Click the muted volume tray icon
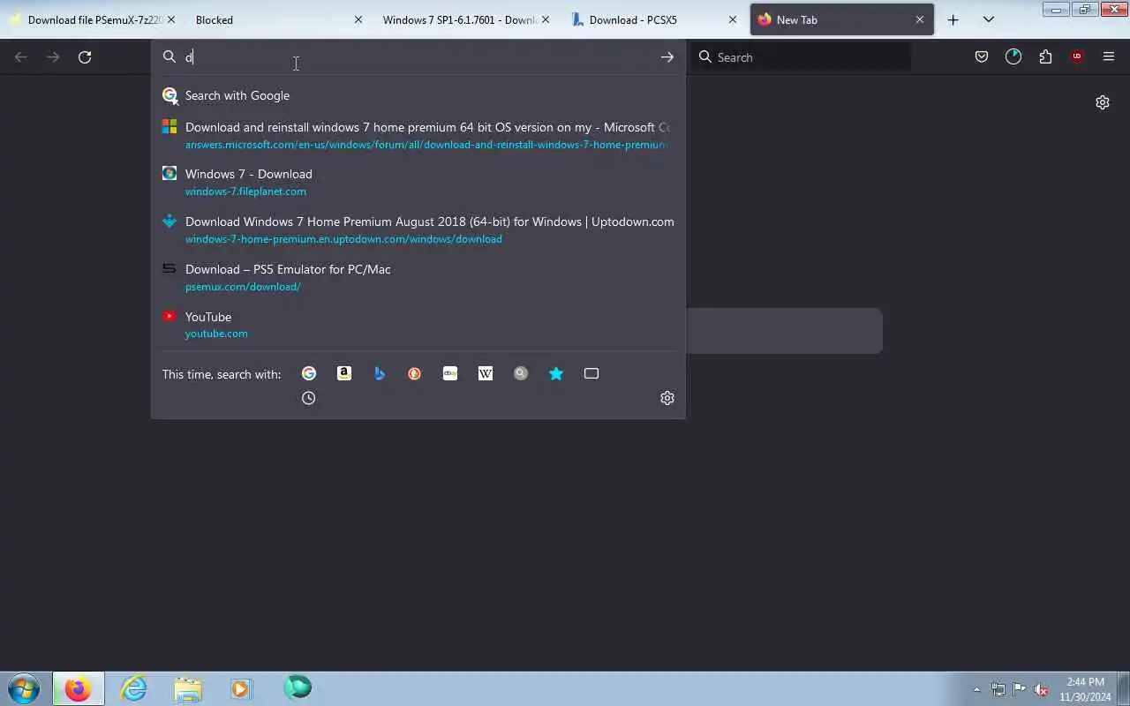The width and height of the screenshot is (1130, 706). (1041, 689)
